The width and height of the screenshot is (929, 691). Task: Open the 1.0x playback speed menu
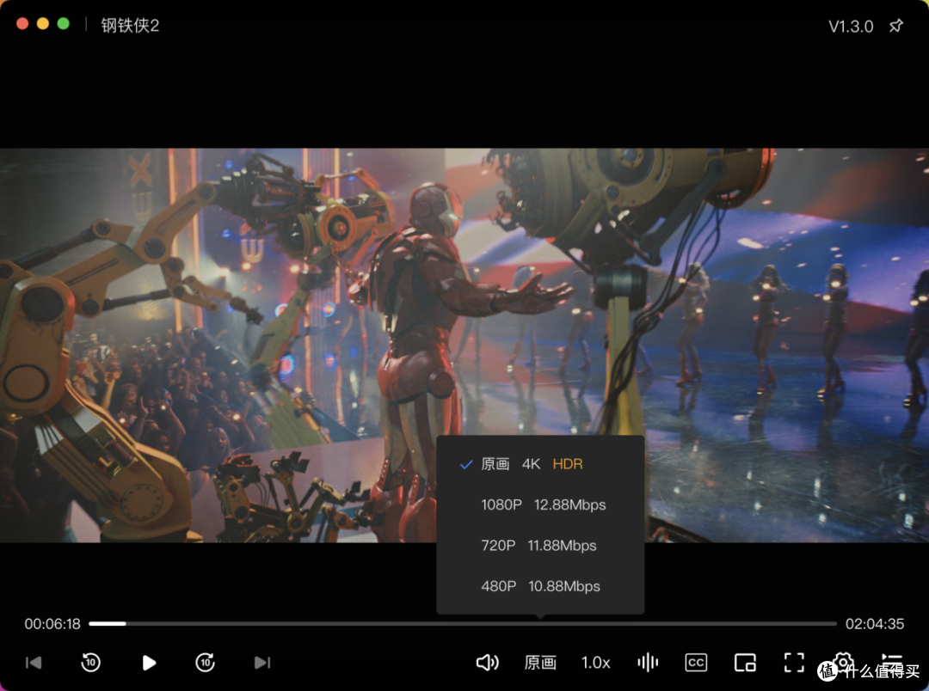pyautogui.click(x=595, y=662)
